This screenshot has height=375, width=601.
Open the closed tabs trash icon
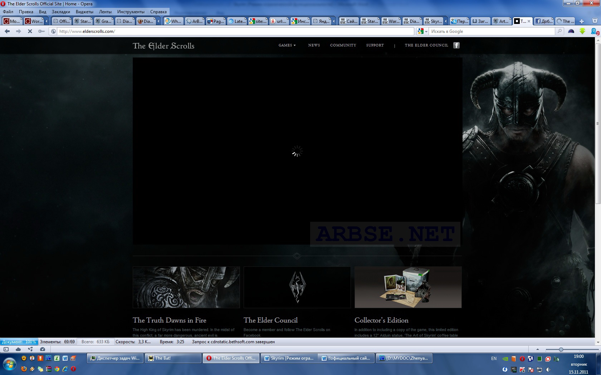pos(595,21)
